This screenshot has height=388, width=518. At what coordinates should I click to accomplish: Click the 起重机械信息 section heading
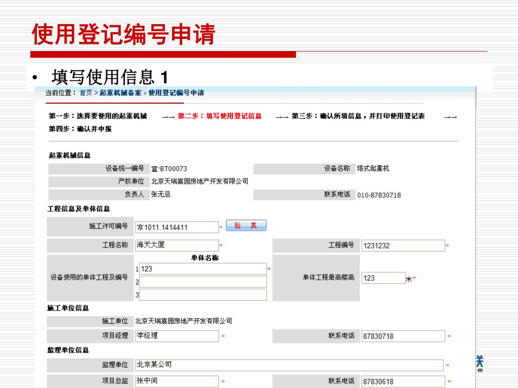(x=69, y=156)
